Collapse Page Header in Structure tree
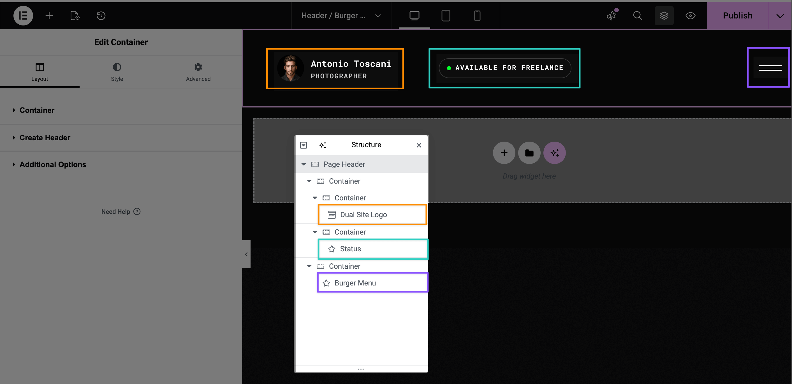The image size is (792, 384). [304, 164]
